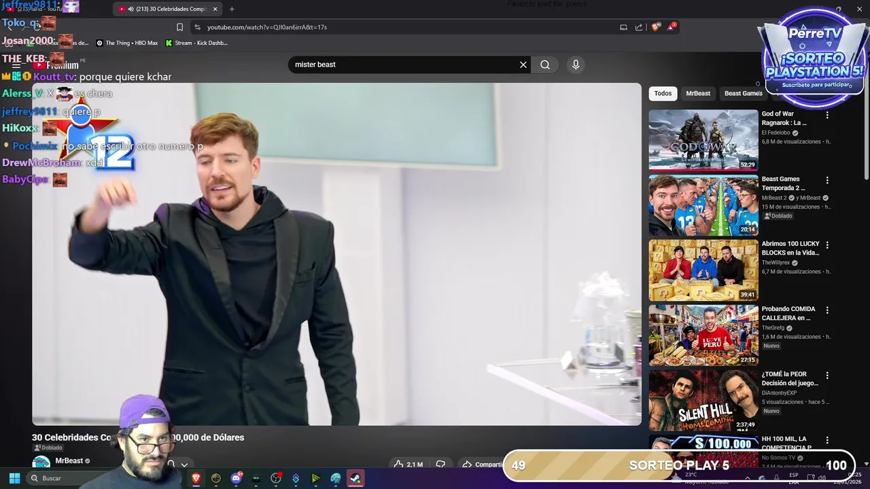Expand subscription notification chevron next to bell
The width and height of the screenshot is (870, 489).
click(184, 465)
